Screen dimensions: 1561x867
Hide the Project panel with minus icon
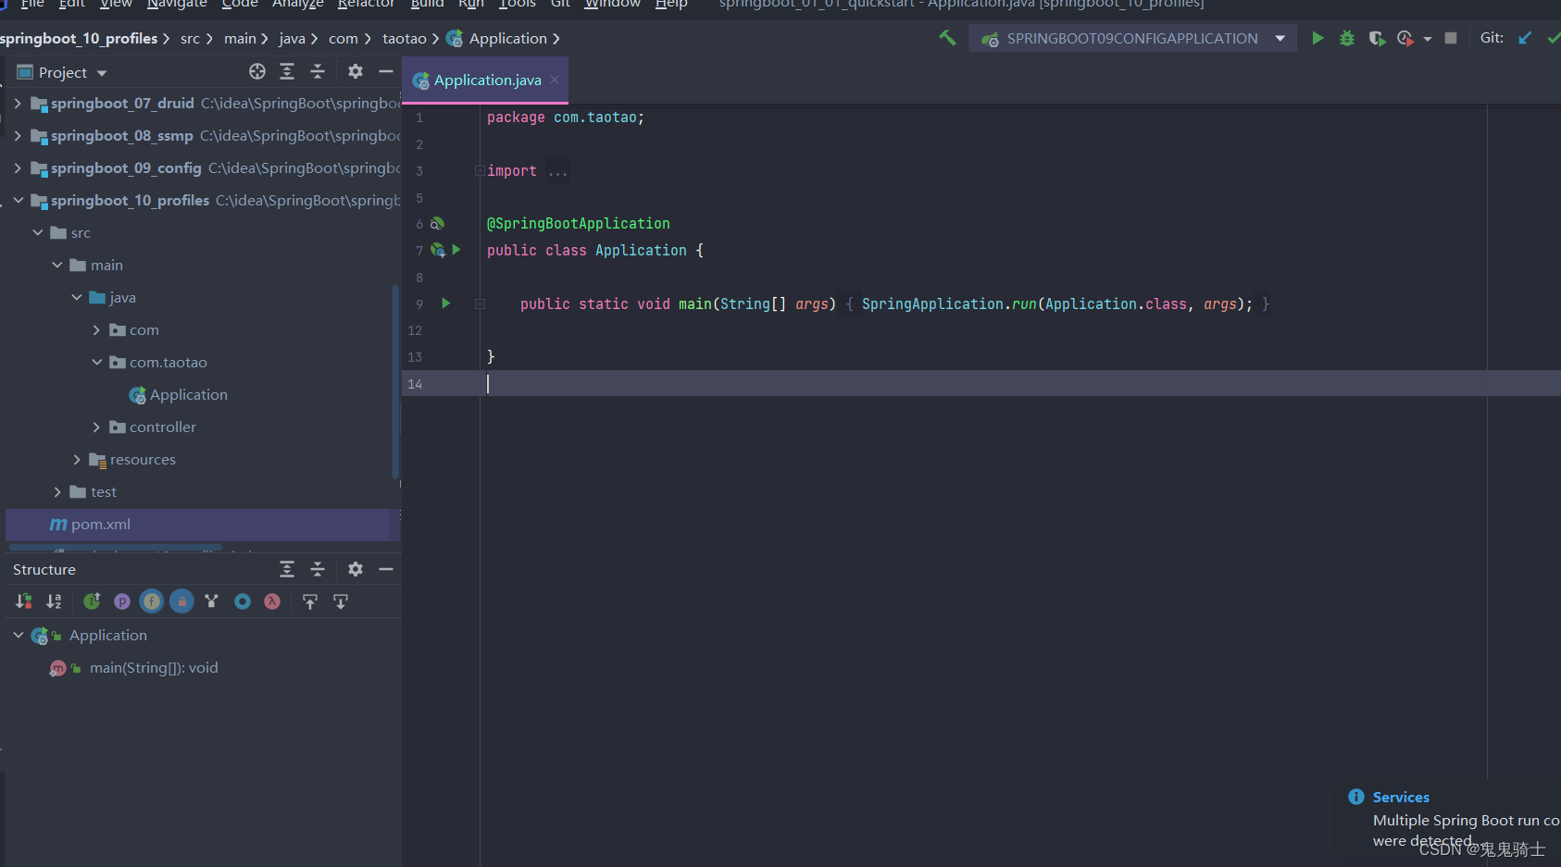(x=386, y=71)
